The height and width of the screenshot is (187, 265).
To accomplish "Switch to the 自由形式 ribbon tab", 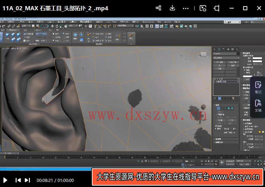I will tap(13, 30).
